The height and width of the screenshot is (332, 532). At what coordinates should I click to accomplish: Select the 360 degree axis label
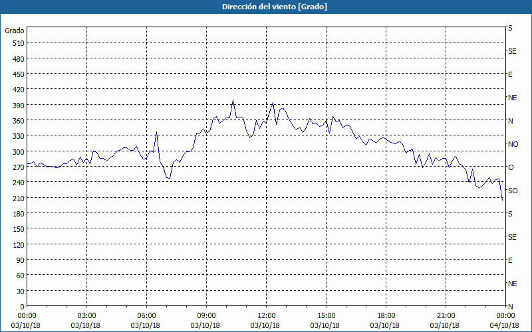coord(19,121)
